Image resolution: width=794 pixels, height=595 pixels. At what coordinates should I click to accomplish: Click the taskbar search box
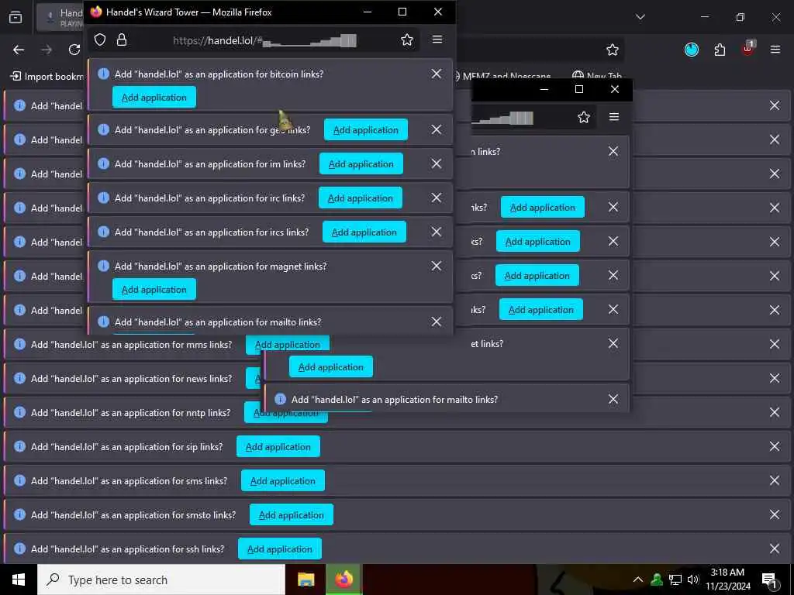[161, 580]
